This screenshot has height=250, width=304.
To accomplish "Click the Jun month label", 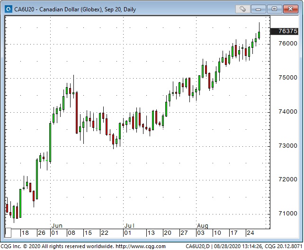I will pos(57,226).
